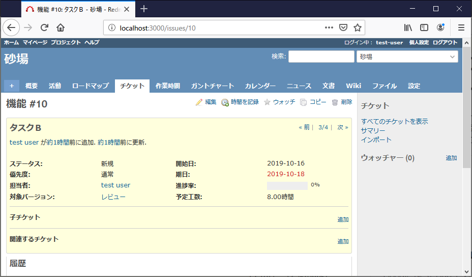Viewport: 472px width, 277px height.
Task: Click the 進捗率 progress bar
Action: [287, 186]
